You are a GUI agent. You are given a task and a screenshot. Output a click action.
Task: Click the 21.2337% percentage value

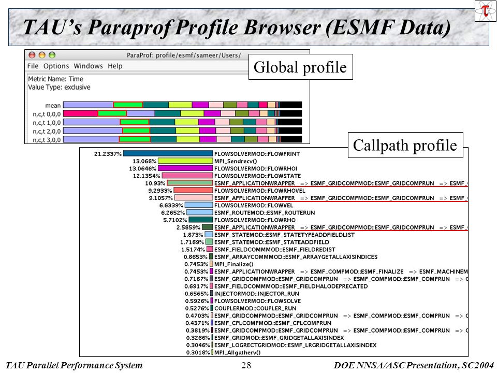(x=108, y=154)
